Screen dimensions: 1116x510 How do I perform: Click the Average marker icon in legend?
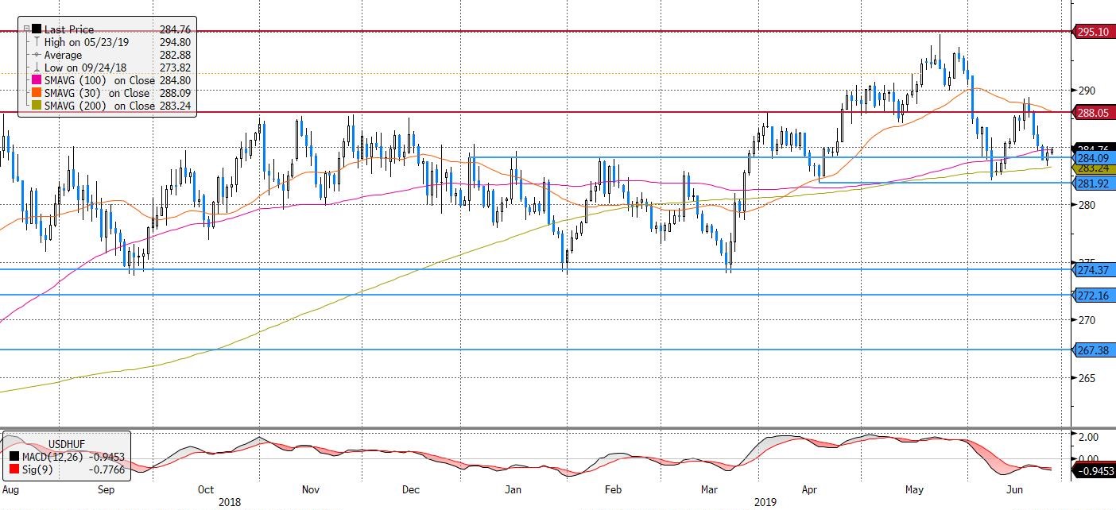coord(37,55)
